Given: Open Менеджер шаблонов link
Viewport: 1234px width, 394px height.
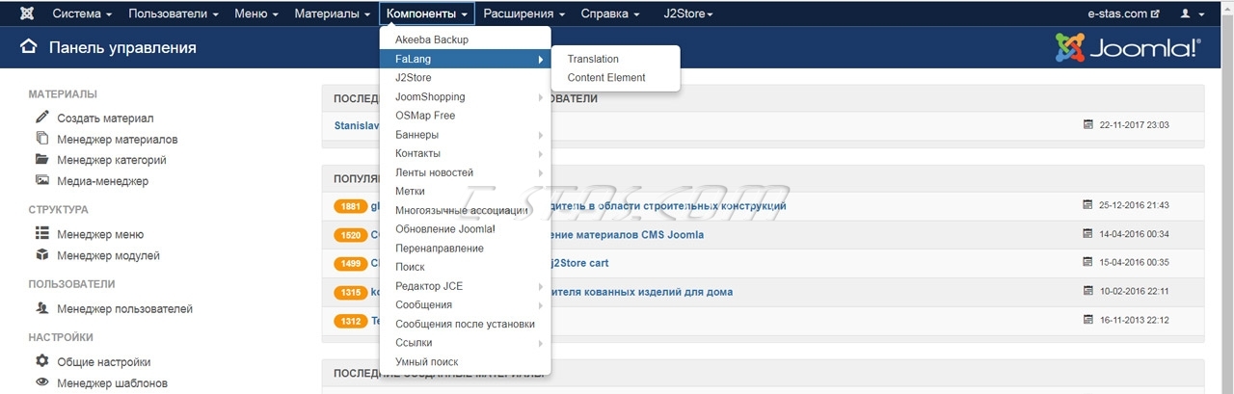Looking at the screenshot, I should click(x=111, y=383).
